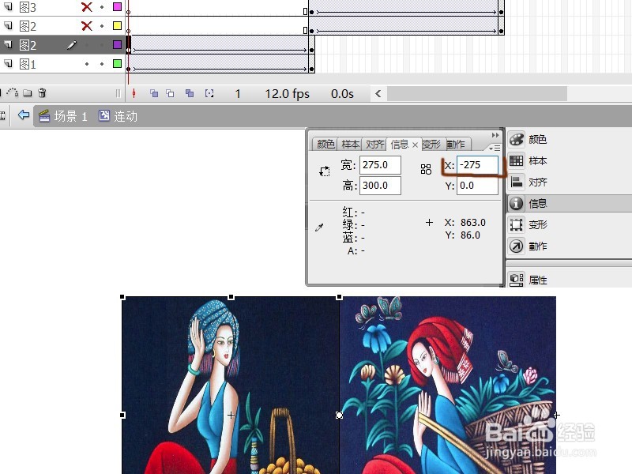Close the 信息 tab
The width and height of the screenshot is (632, 474).
click(x=415, y=145)
